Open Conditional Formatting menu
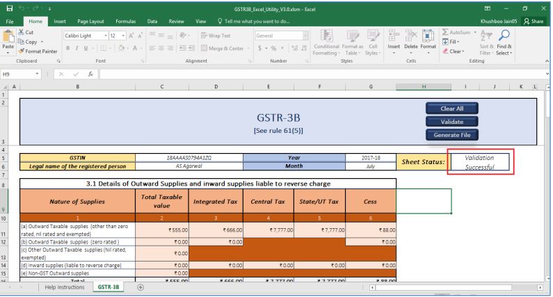The image size is (553, 297). point(326,42)
